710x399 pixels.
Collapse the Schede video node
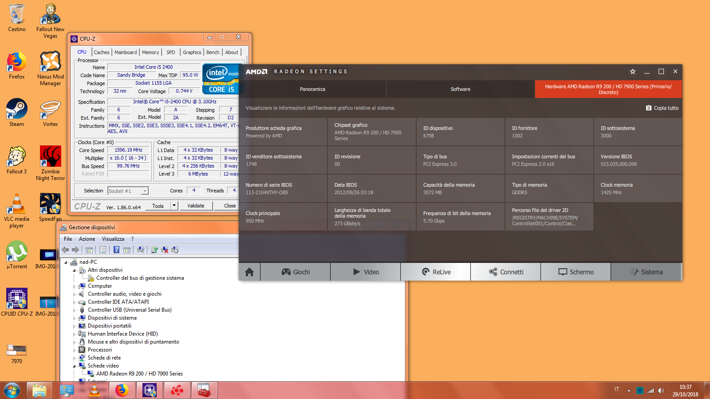coord(75,366)
